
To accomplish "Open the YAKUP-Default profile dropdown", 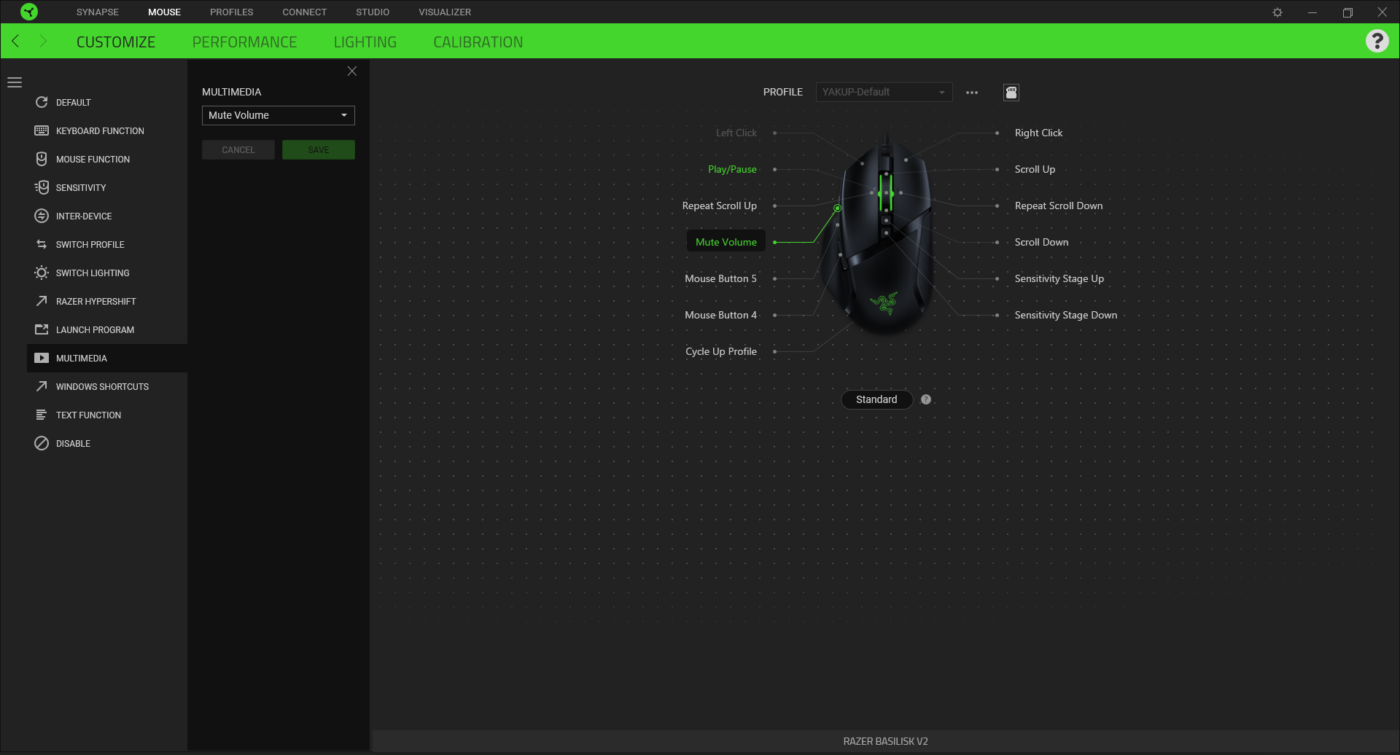I will click(884, 93).
